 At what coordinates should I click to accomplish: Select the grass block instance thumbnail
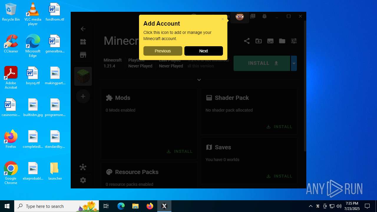(x=83, y=76)
